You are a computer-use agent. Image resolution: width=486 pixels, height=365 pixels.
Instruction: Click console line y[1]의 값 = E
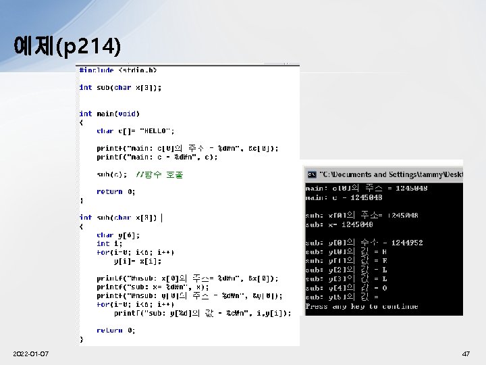(x=346, y=261)
